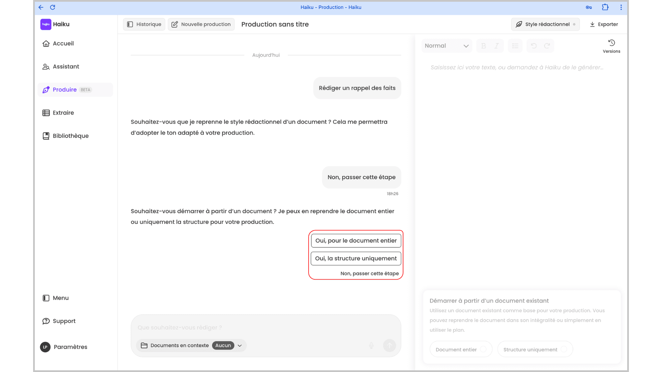The width and height of the screenshot is (662, 372).
Task: Expand the Documents en contexte chevron
Action: 240,345
